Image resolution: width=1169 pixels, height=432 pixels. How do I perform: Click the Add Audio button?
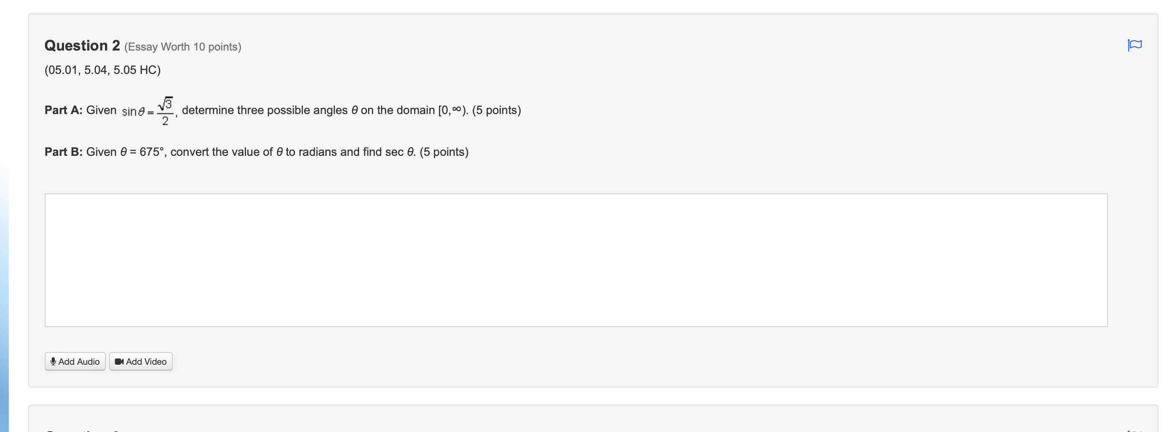(75, 361)
